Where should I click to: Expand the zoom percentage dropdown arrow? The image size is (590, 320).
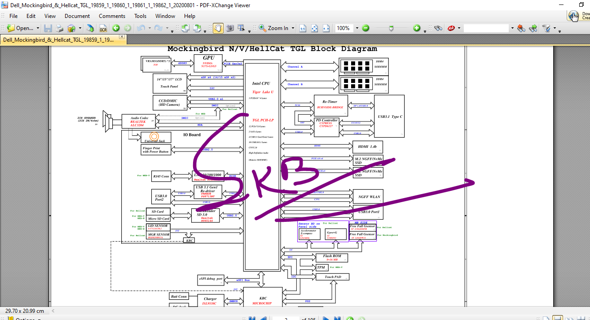tap(357, 28)
